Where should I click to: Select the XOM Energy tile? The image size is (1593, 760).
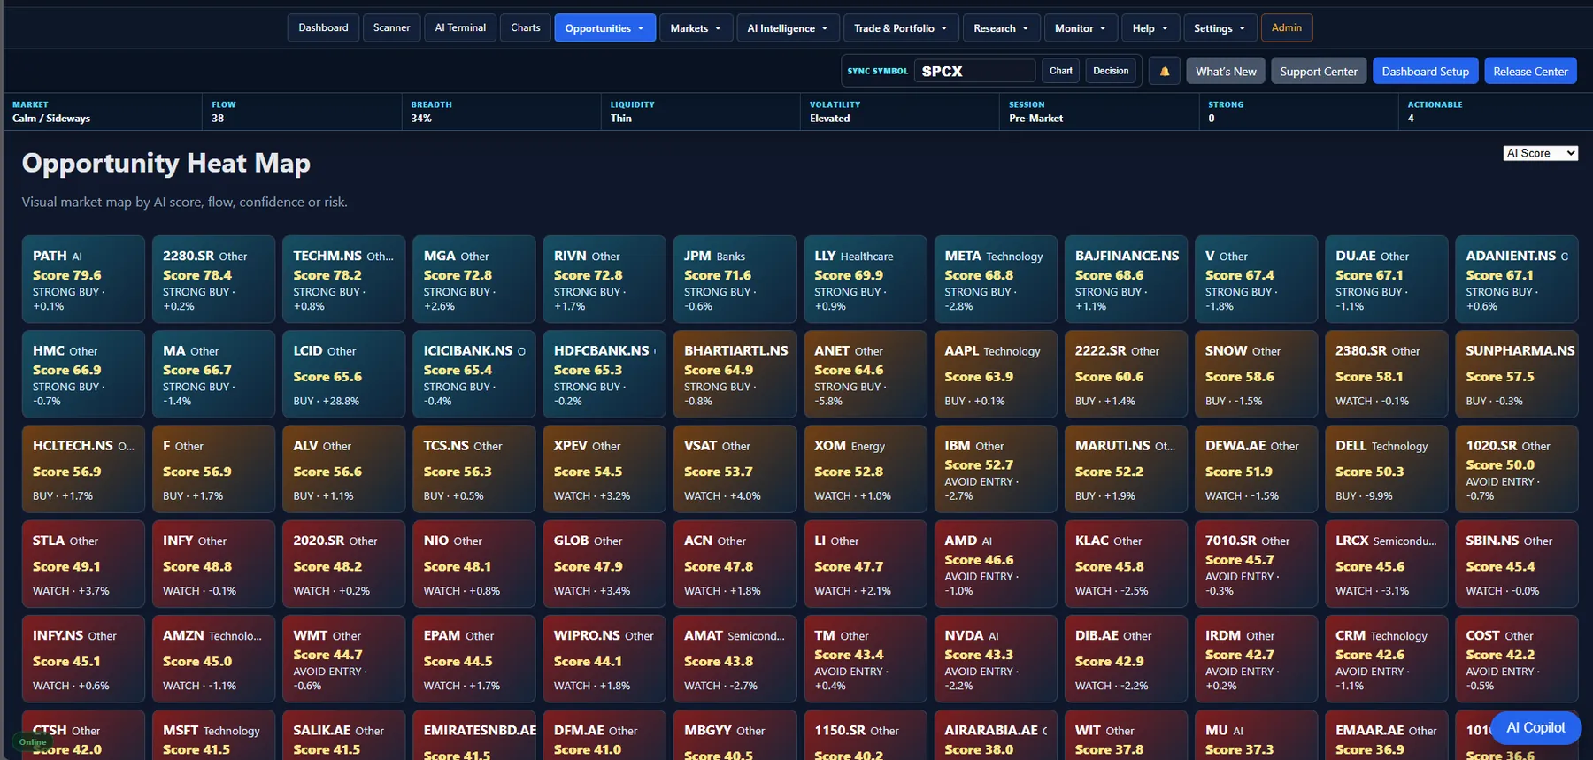tap(866, 469)
